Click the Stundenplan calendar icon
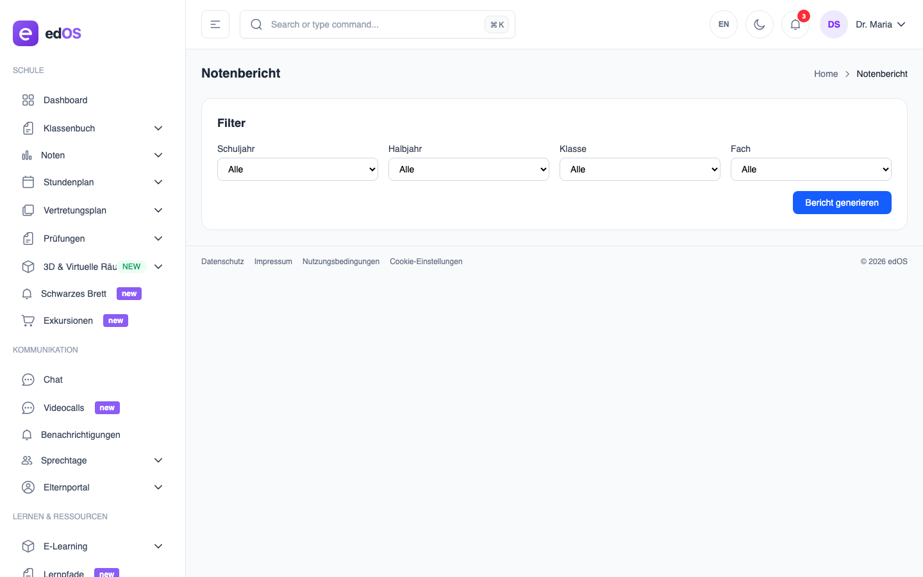The image size is (923, 577). [28, 182]
